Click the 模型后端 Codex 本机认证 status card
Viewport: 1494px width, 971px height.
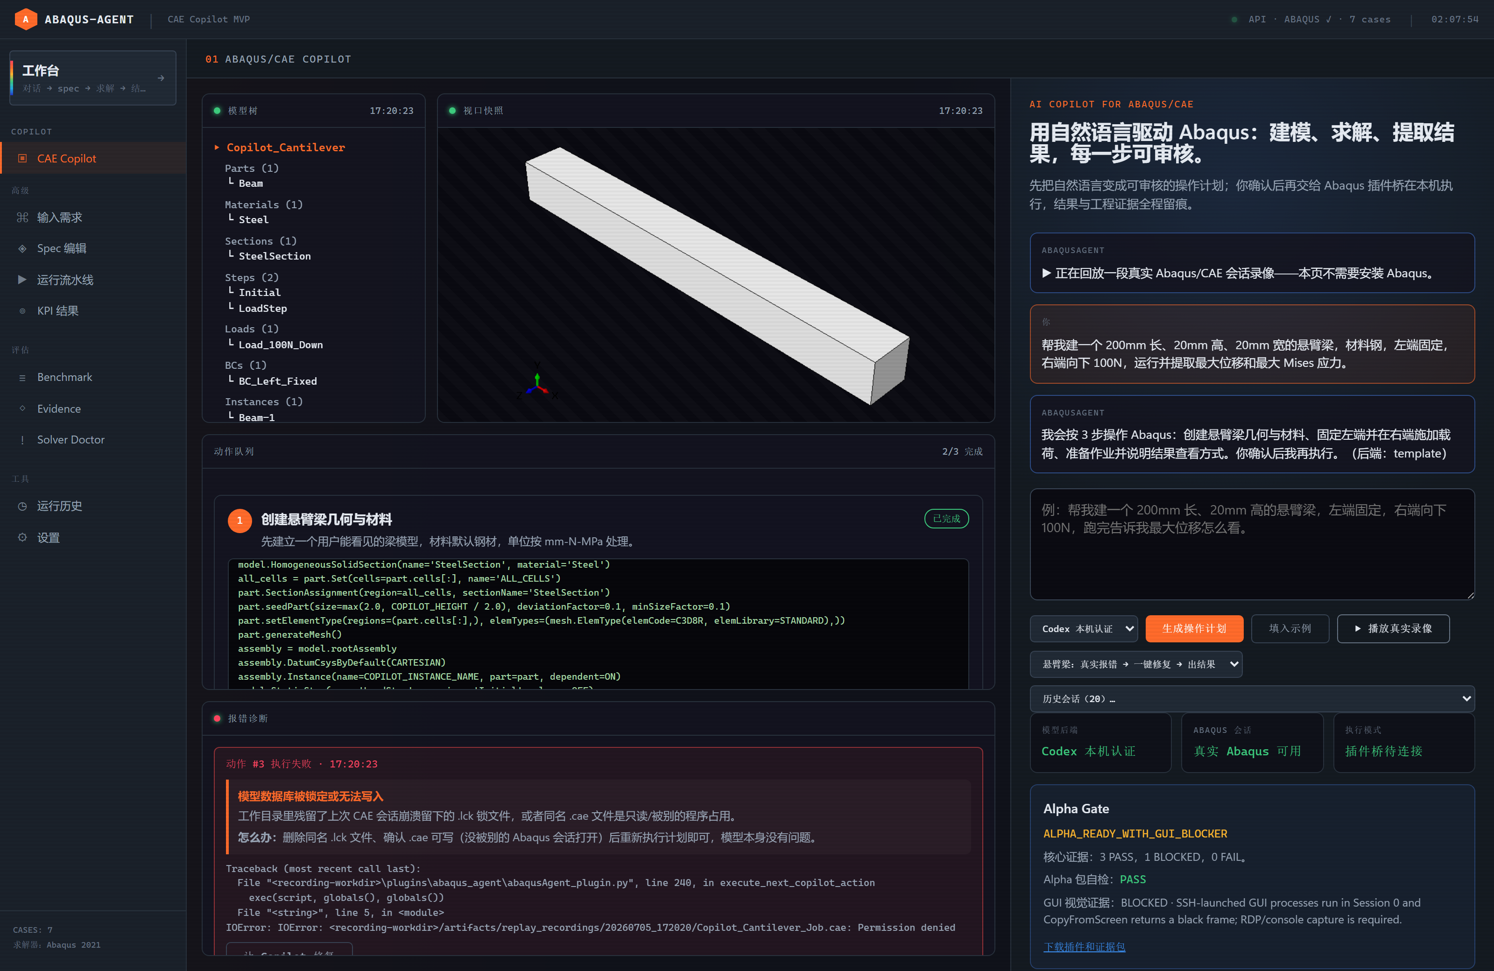[x=1100, y=743]
